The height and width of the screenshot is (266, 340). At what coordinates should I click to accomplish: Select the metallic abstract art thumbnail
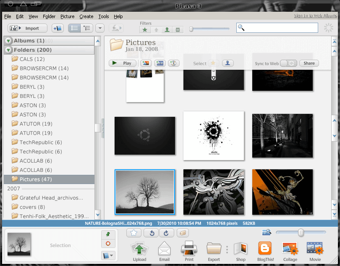point(214,192)
